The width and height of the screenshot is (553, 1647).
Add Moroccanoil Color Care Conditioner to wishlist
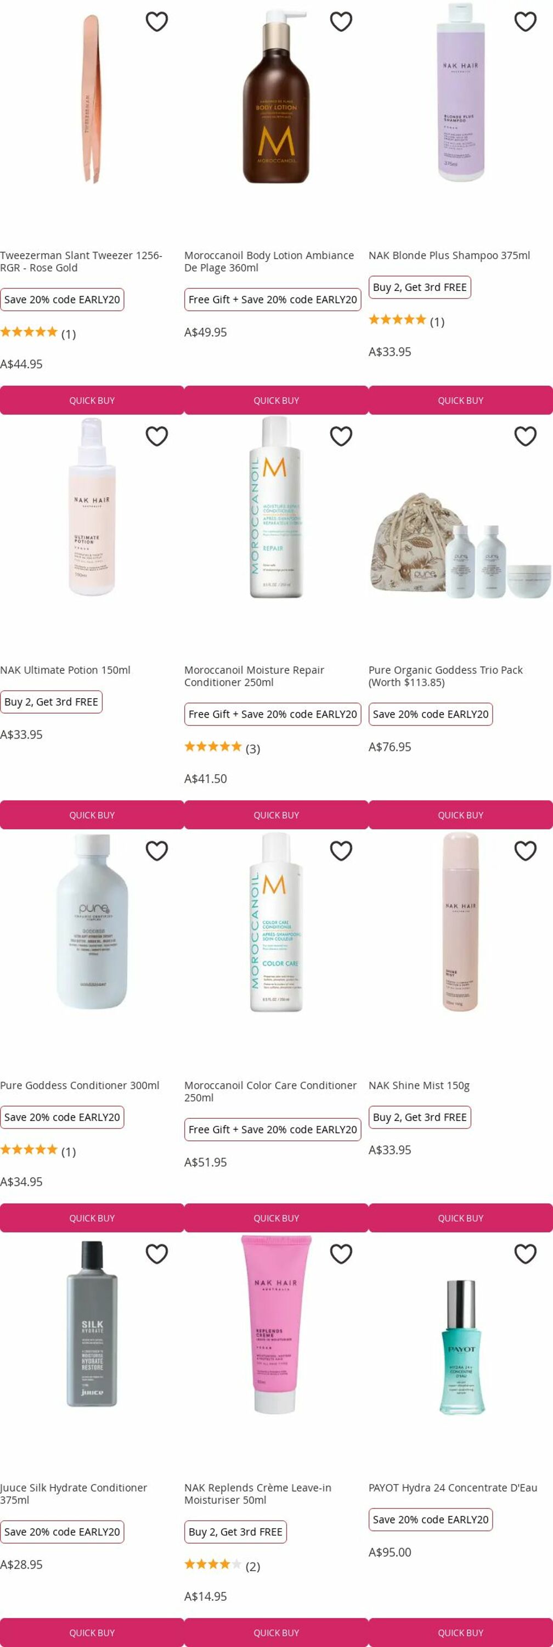(341, 851)
